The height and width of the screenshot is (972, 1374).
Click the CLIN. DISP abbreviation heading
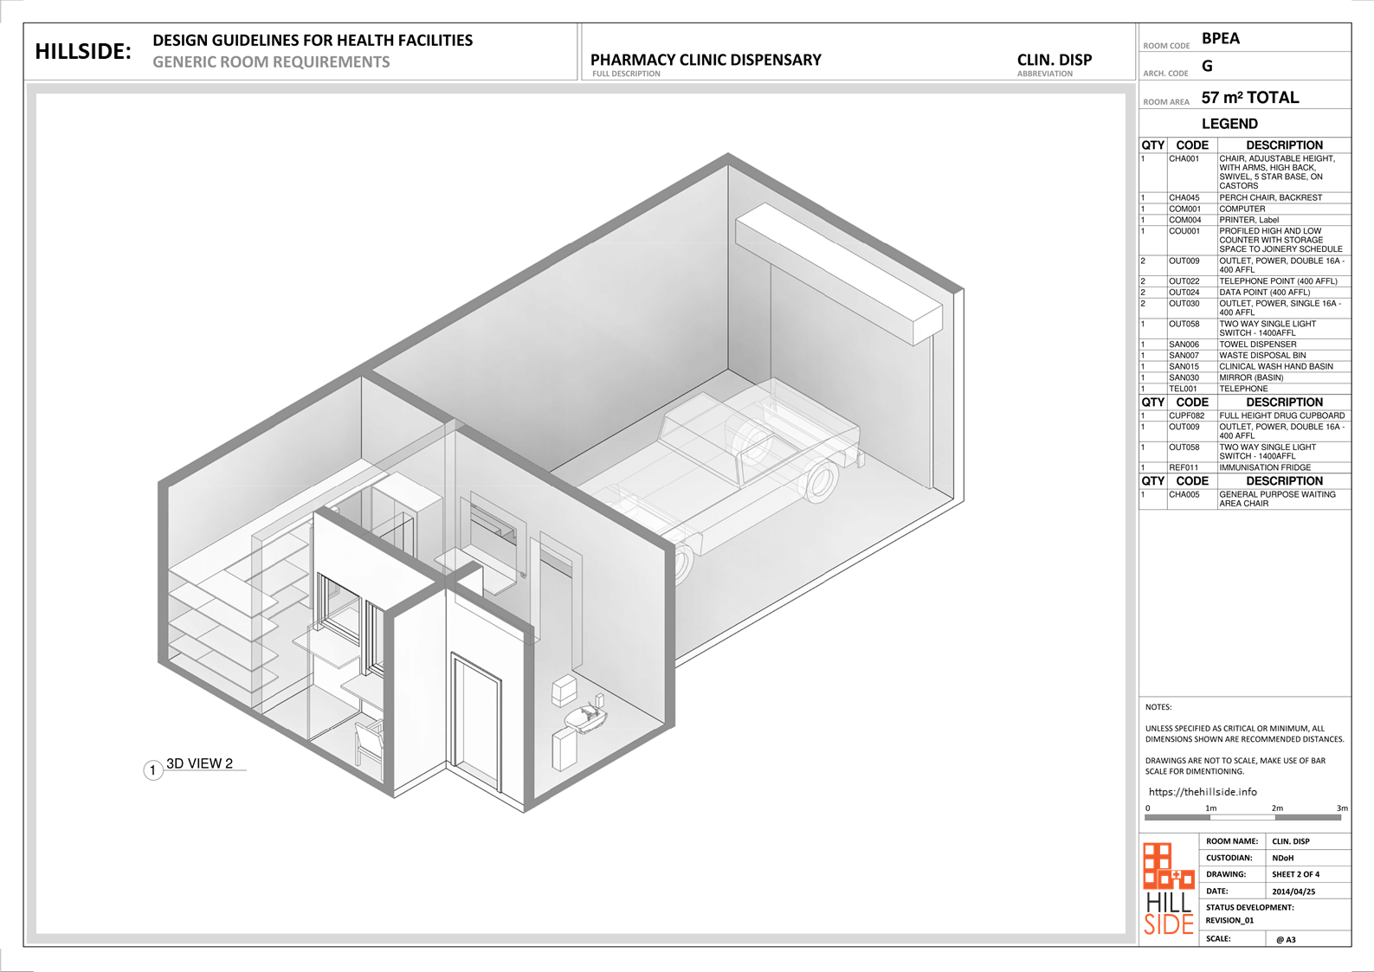[x=1054, y=60]
